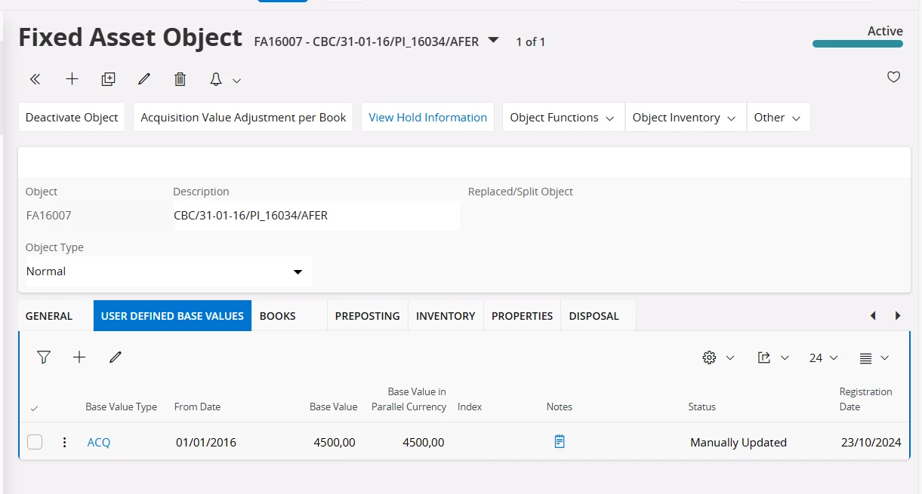This screenshot has height=494, width=922.
Task: Open the delete (trash) icon for this object
Action: pos(180,78)
